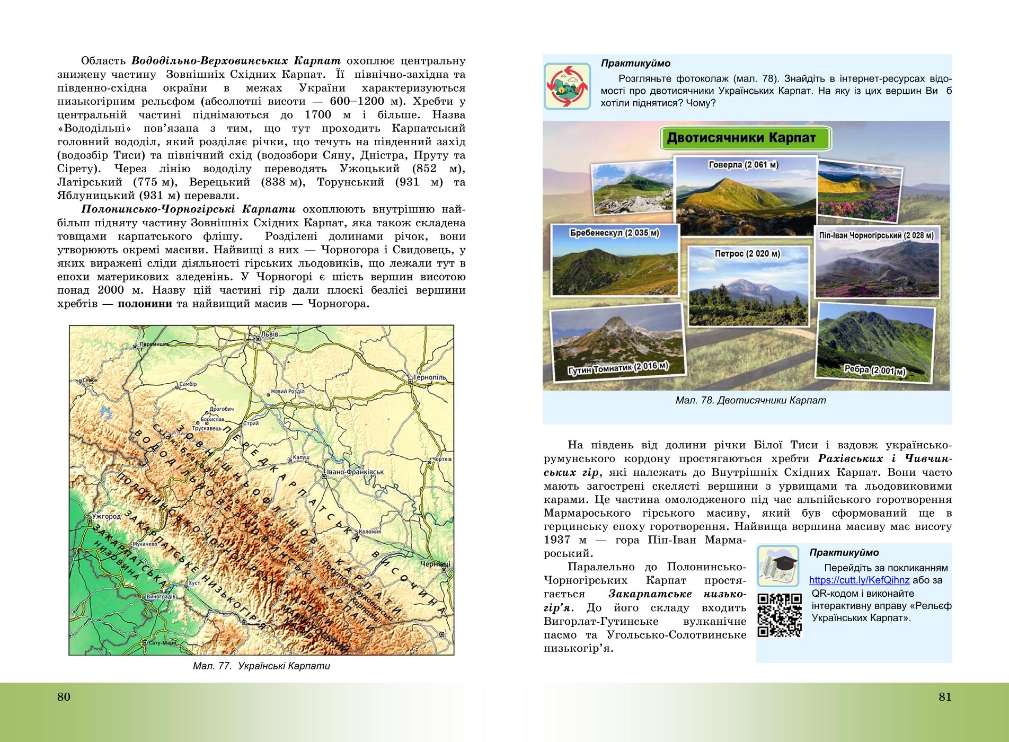
Task: Click the bold term Полонинсько-Чорногірські Карпати
Action: [x=189, y=209]
